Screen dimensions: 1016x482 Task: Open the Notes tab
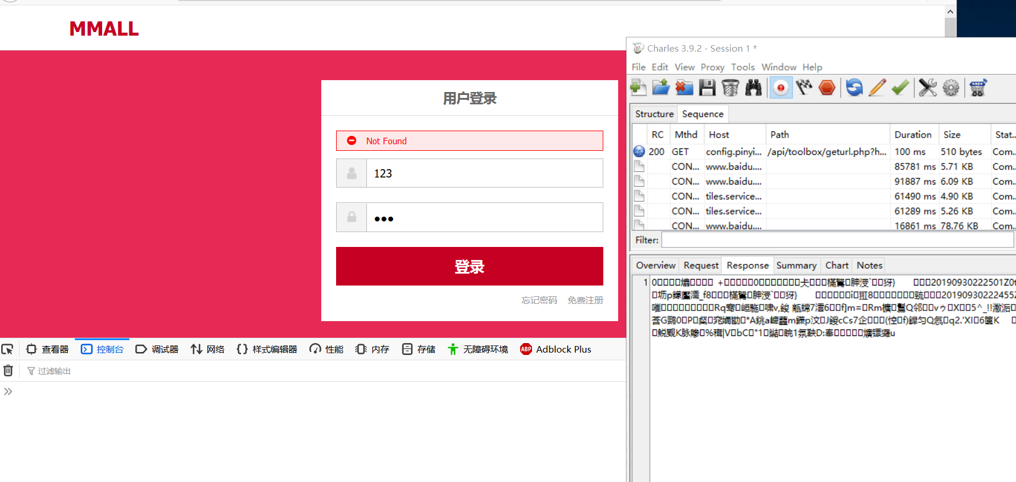tap(869, 265)
